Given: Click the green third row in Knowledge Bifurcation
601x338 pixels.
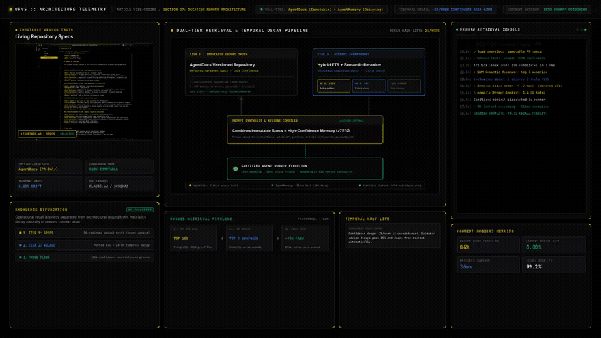Looking at the screenshot, I should (x=84, y=257).
